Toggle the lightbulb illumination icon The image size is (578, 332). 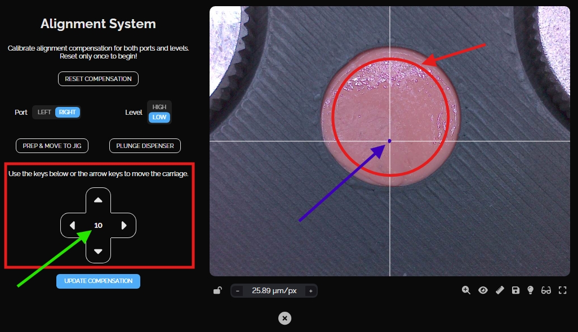coord(530,290)
